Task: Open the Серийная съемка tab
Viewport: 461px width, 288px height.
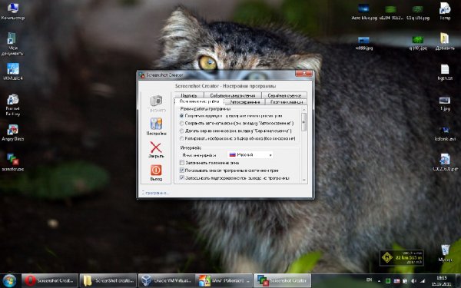Action: pos(284,95)
